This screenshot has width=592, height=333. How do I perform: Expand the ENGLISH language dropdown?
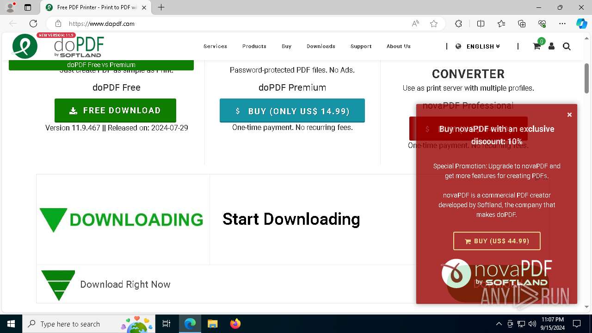pyautogui.click(x=483, y=46)
